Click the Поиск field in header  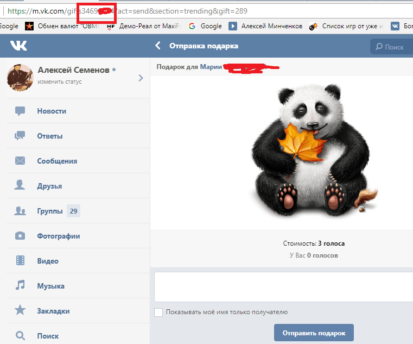pyautogui.click(x=392, y=47)
